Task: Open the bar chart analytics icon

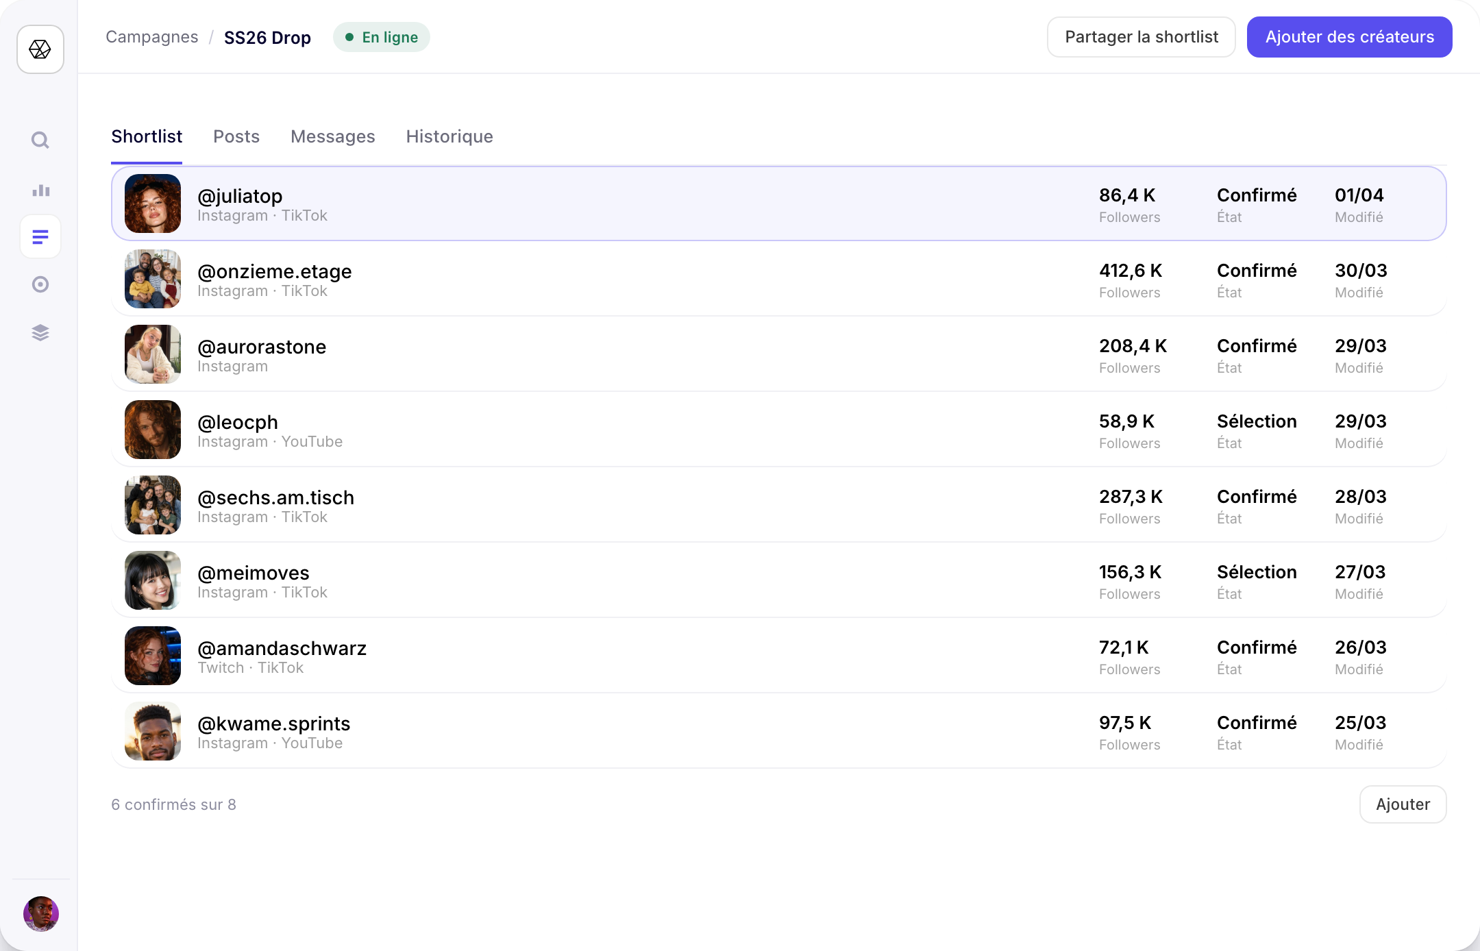Action: (40, 190)
